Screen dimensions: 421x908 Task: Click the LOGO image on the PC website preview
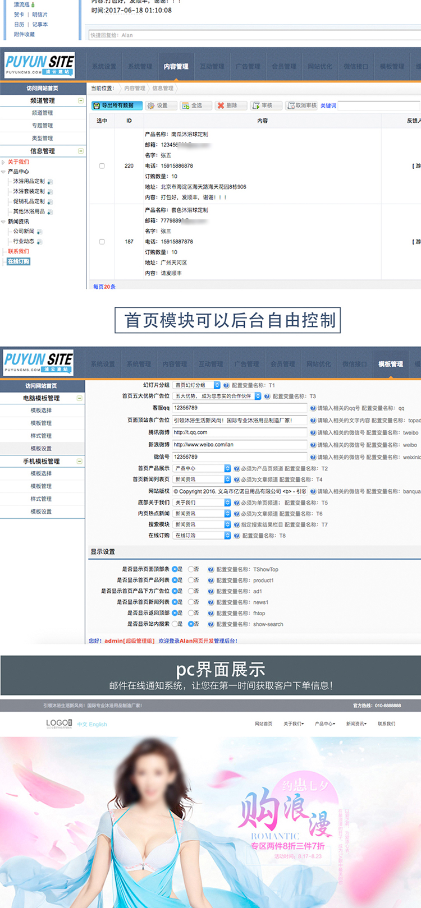pos(59,723)
